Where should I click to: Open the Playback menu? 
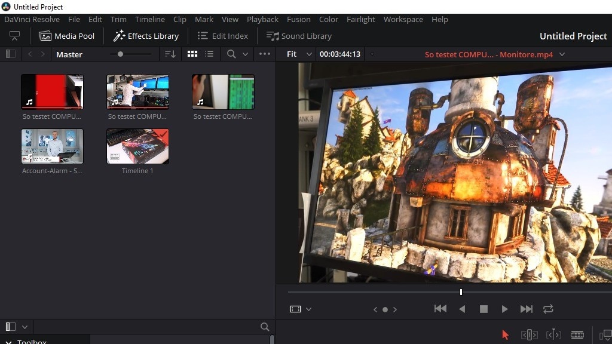point(262,19)
